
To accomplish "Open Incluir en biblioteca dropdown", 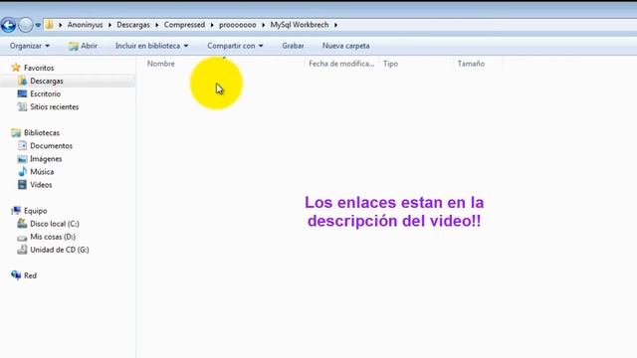I will tap(151, 46).
